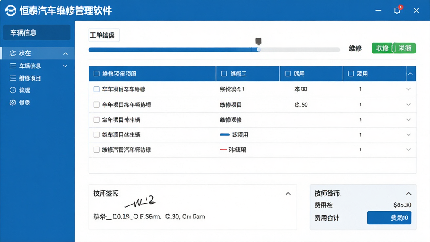Click the unfilled grey part of progress bar
Screen dimensions: 430x242
[x=300, y=50]
